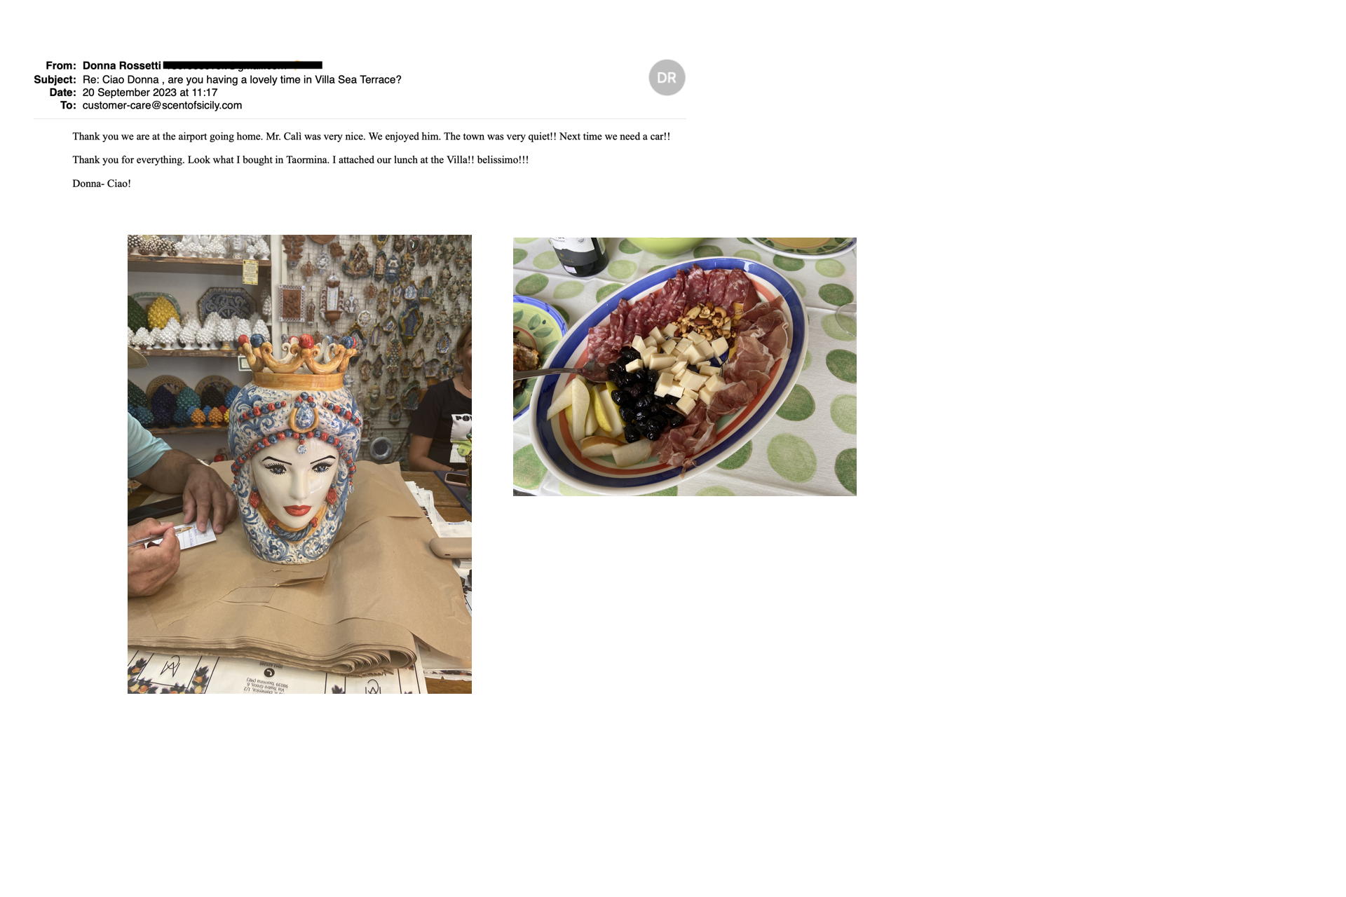
Task: Select the sender name Donna Rossetti
Action: pyautogui.click(x=122, y=66)
